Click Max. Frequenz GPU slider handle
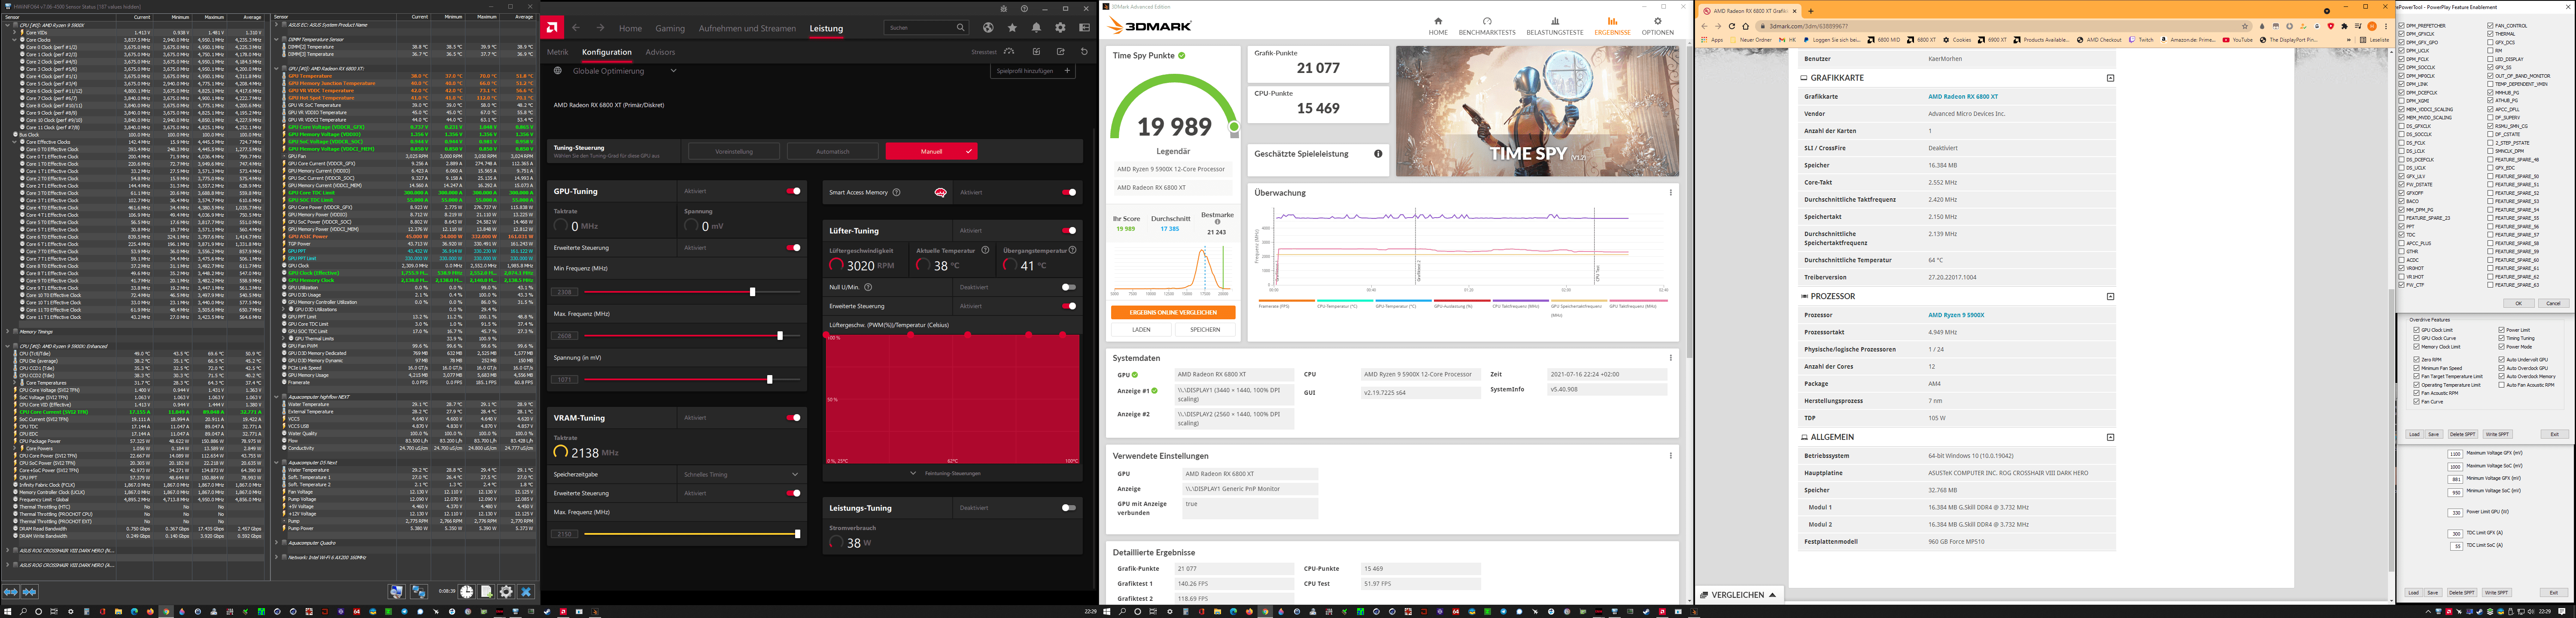Viewport: 2576px width, 618px height. [x=780, y=336]
